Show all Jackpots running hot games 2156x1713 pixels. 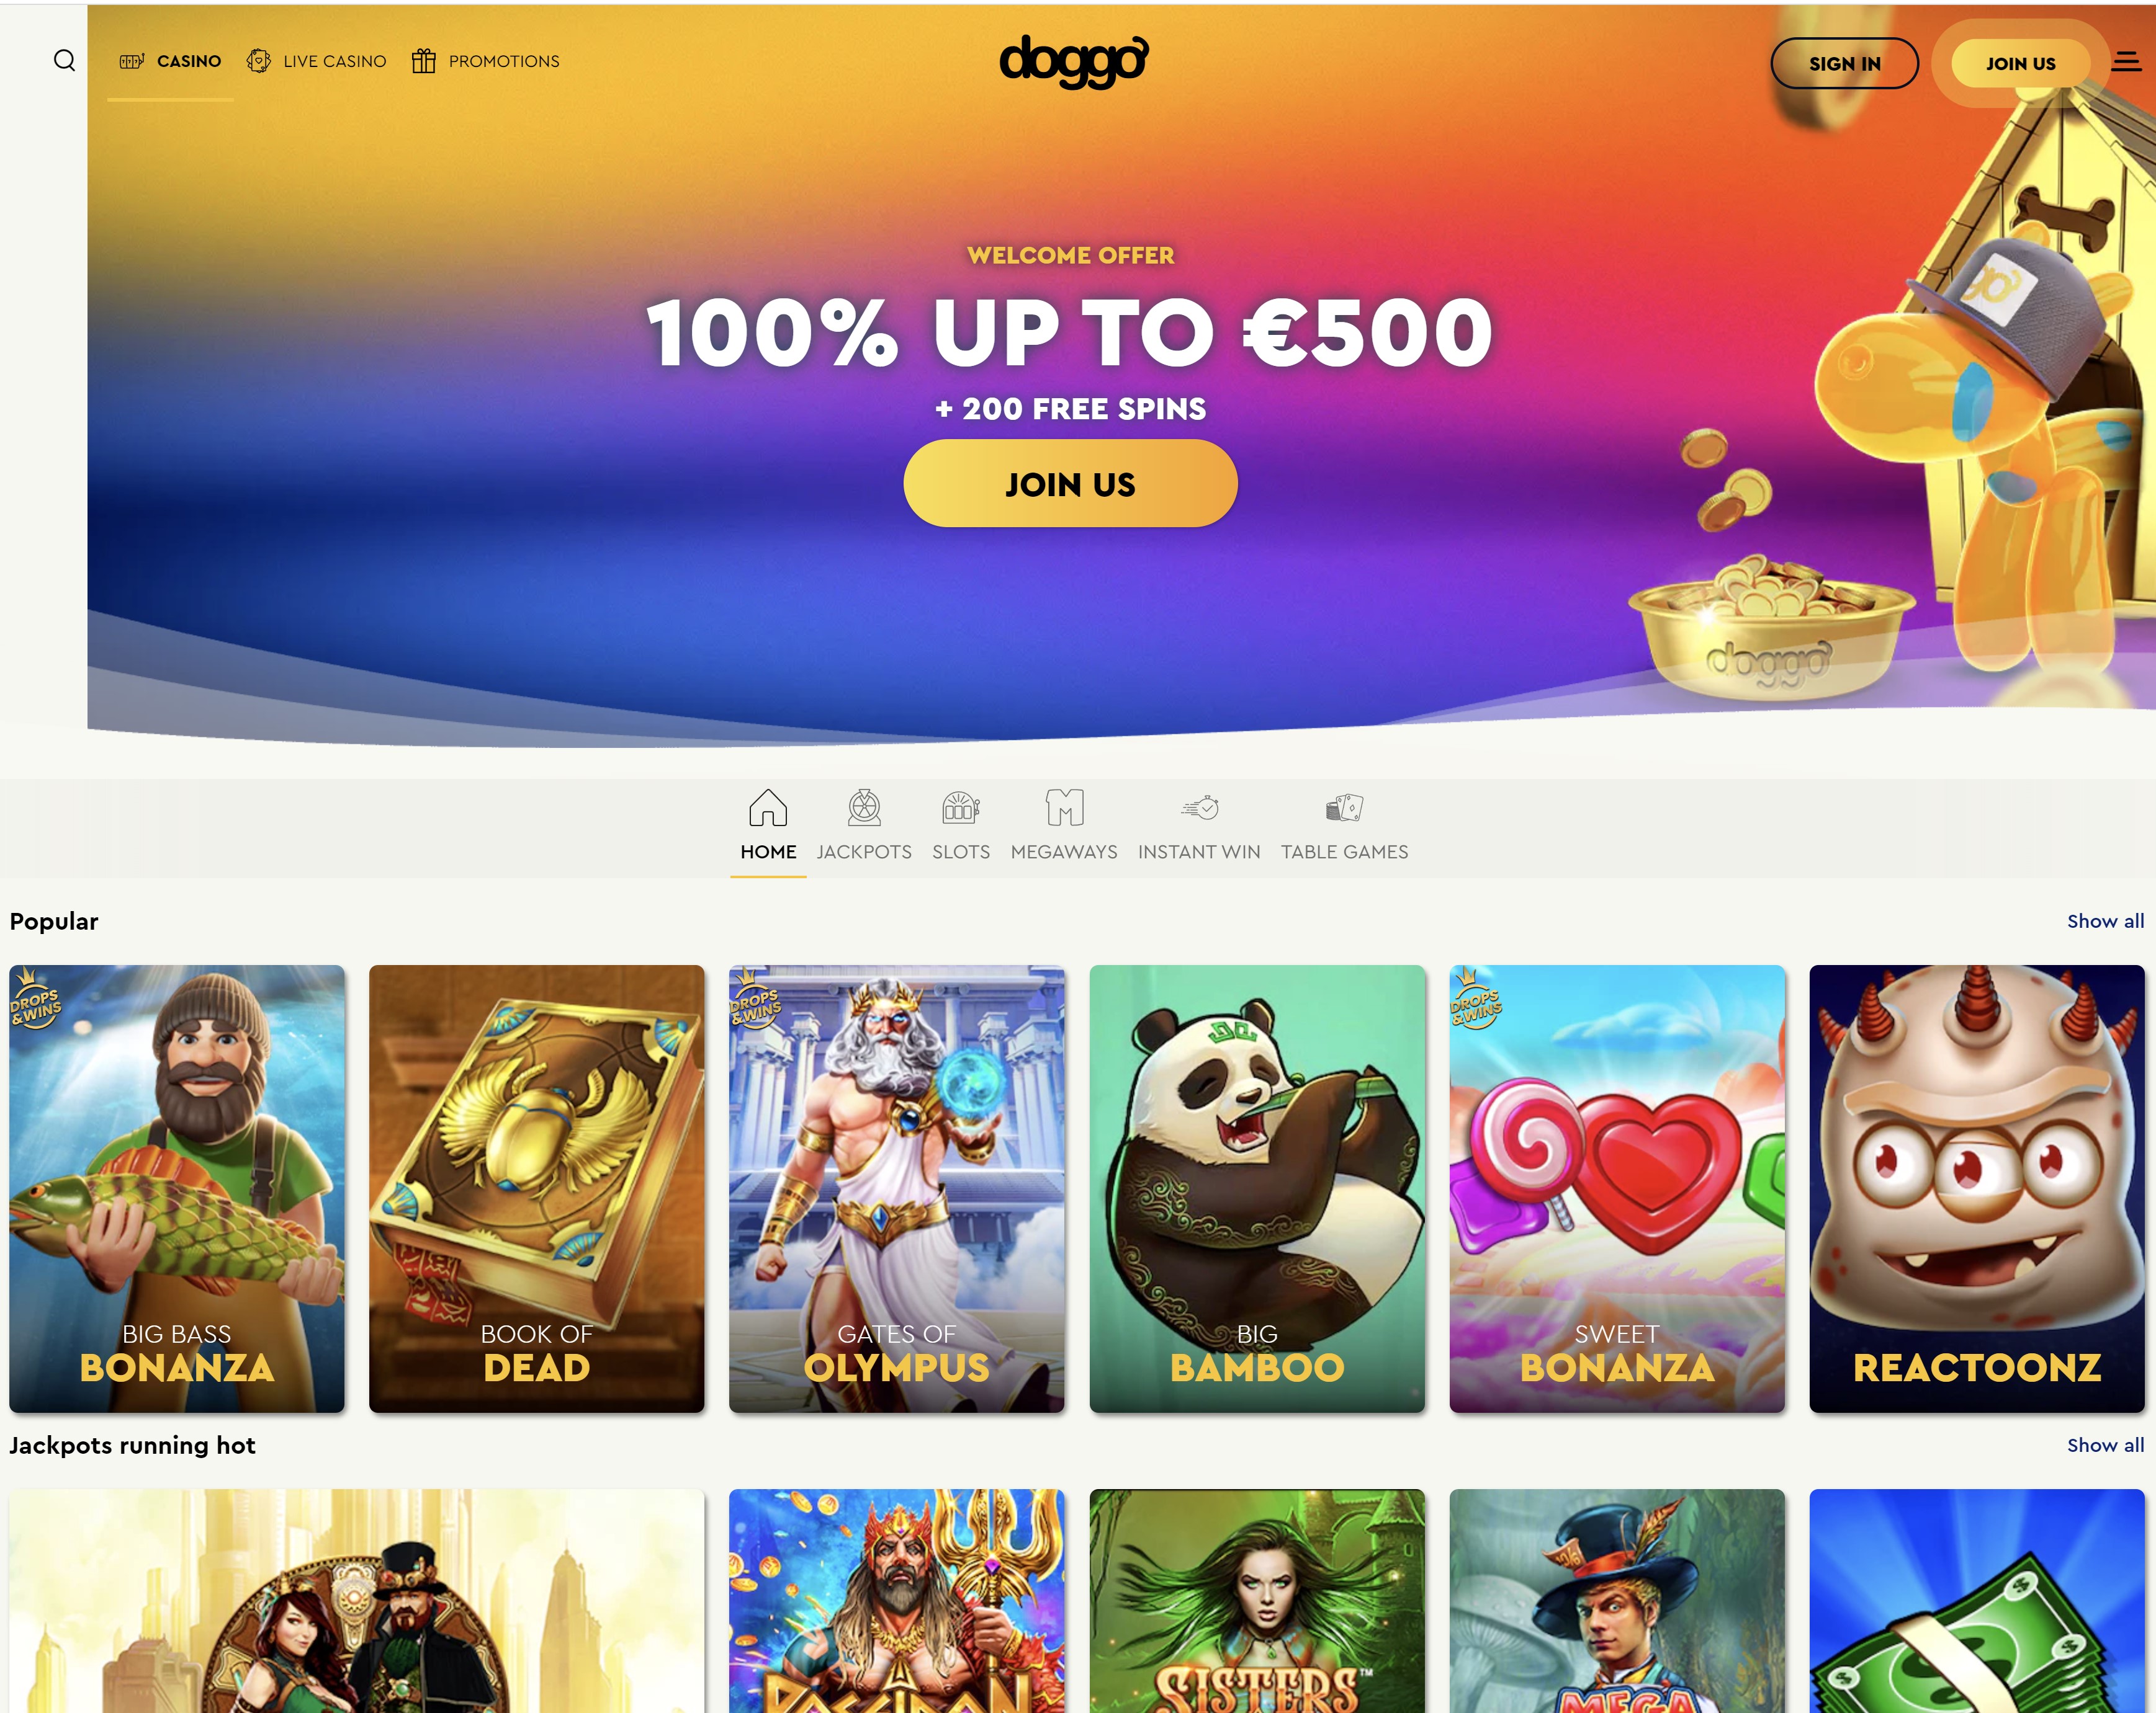2105,1445
